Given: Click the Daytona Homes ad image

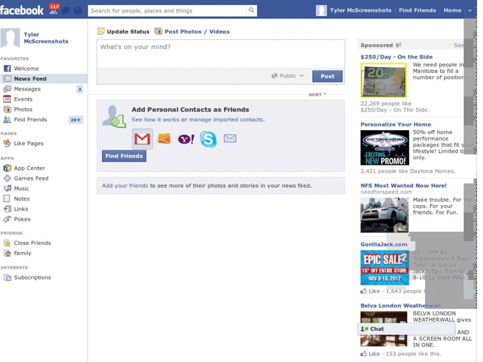Looking at the screenshot, I should [x=385, y=148].
